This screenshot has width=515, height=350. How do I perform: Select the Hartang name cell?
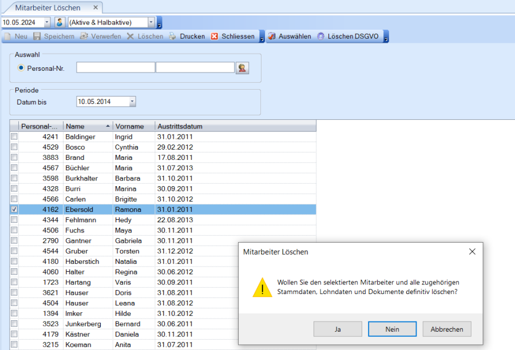tap(88, 282)
